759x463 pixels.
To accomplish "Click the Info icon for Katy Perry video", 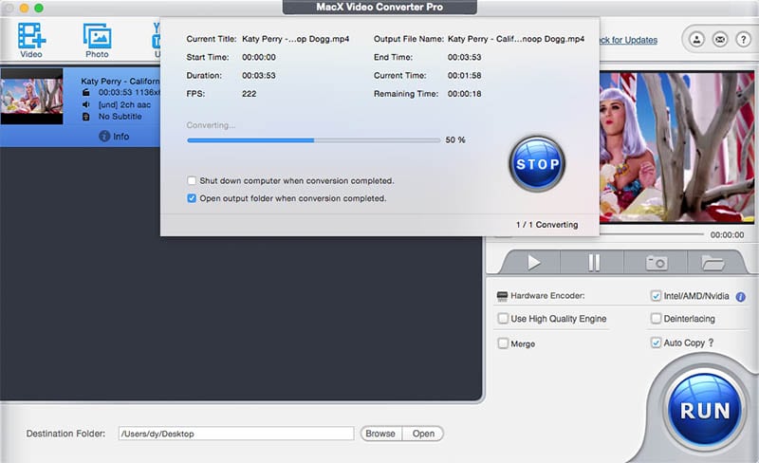I will point(104,136).
